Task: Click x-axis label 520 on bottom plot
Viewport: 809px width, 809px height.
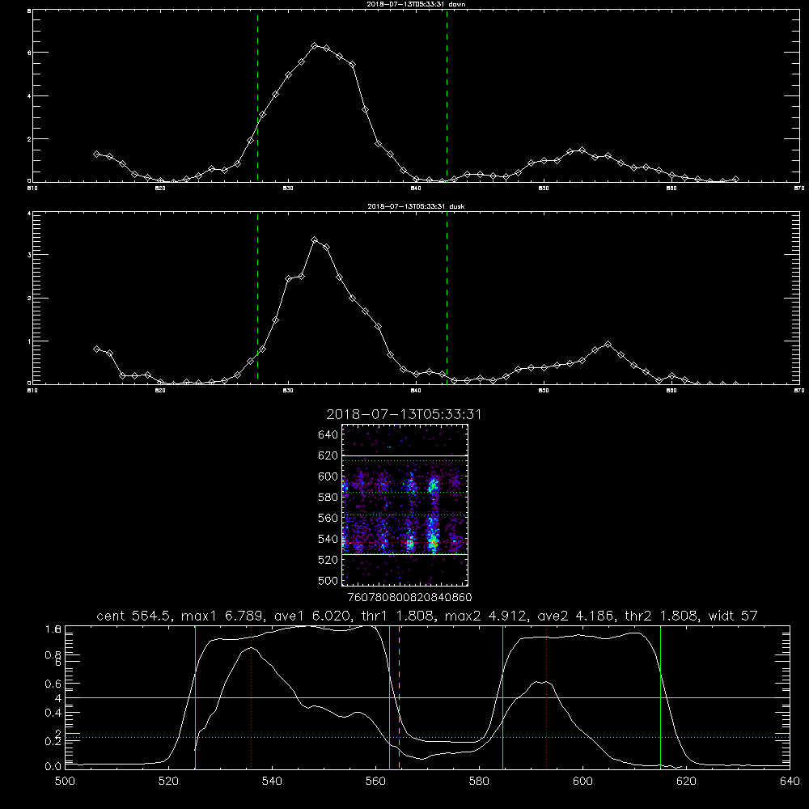Action: (168, 781)
